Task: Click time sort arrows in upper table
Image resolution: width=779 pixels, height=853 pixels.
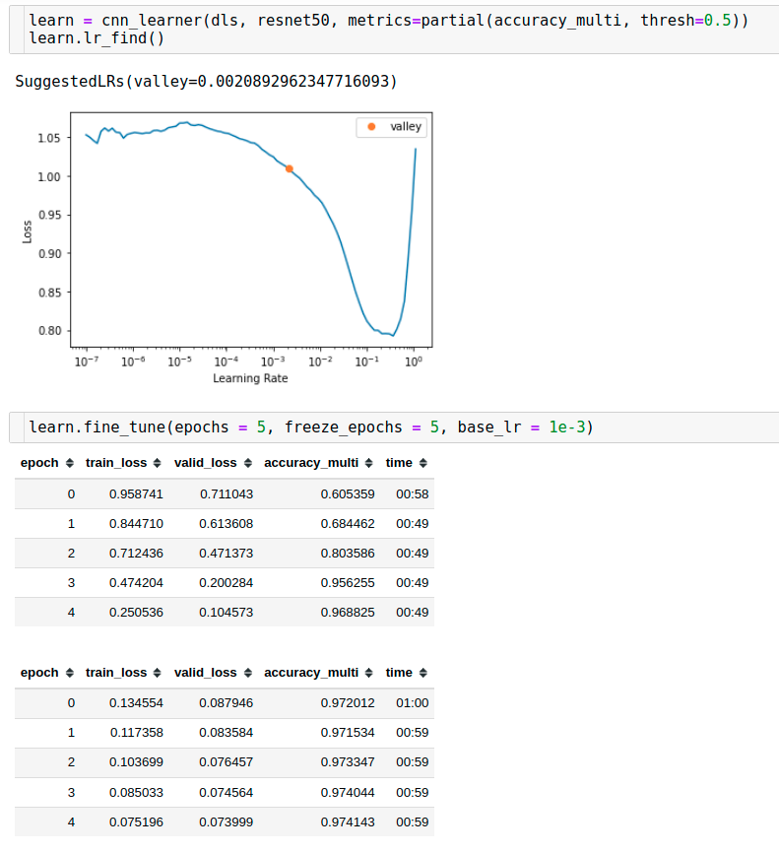Action: pyautogui.click(x=422, y=463)
